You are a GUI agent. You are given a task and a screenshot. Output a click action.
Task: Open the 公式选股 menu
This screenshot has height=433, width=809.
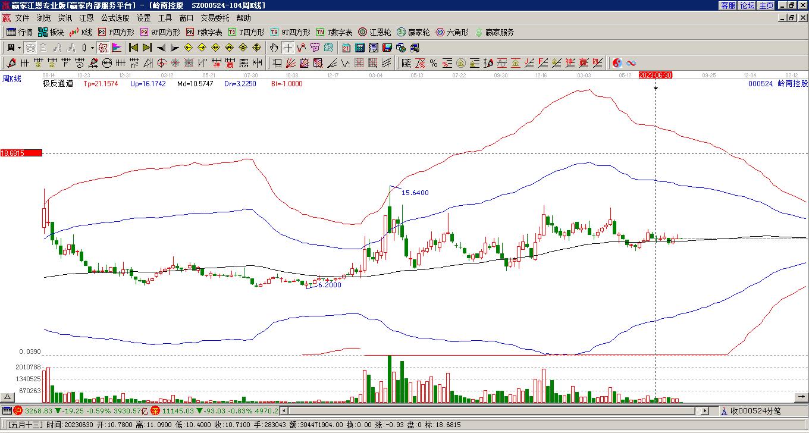115,18
